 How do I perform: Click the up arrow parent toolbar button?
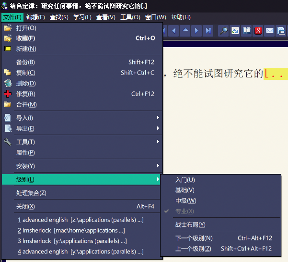coord(185,31)
